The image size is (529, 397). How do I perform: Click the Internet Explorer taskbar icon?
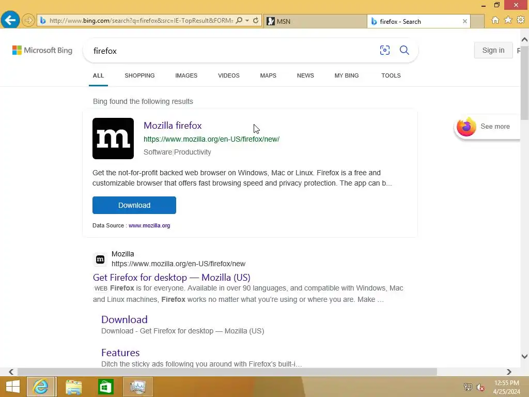[x=41, y=387]
